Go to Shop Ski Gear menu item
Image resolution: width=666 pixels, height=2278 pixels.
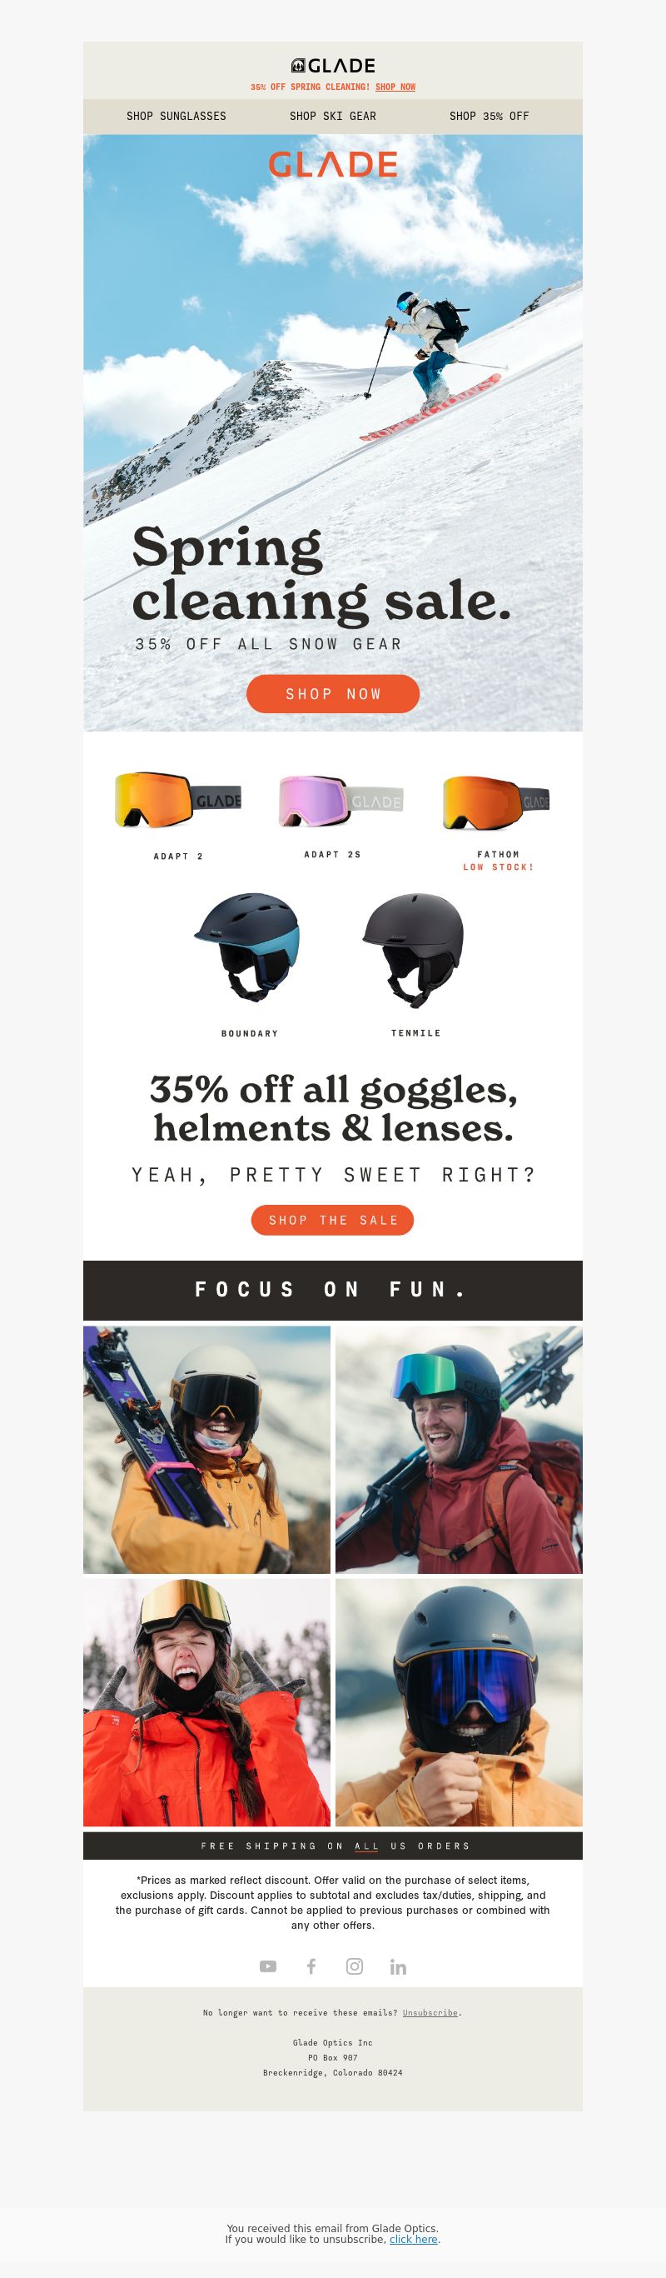pos(333,116)
